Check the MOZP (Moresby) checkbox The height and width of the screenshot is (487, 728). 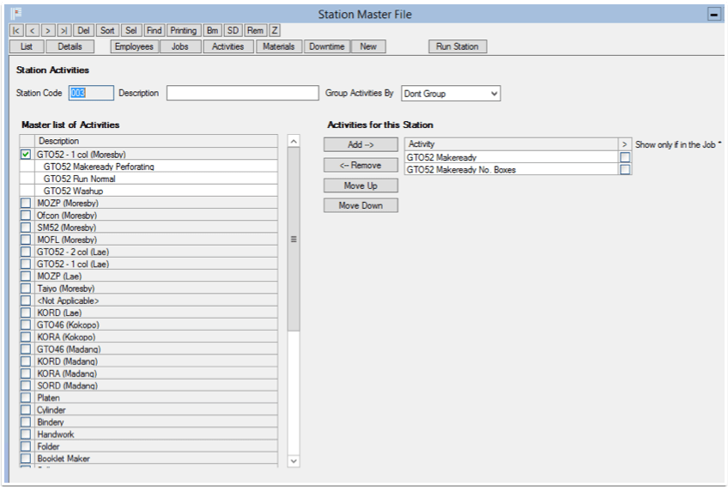[26, 203]
